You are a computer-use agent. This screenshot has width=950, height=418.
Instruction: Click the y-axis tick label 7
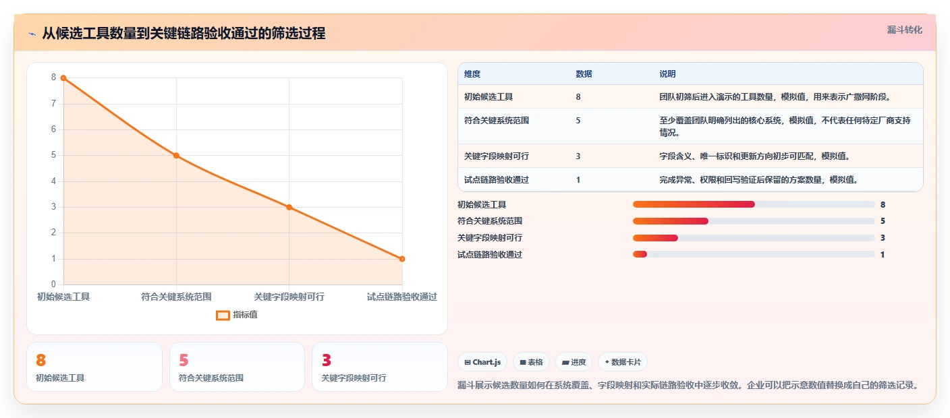53,104
